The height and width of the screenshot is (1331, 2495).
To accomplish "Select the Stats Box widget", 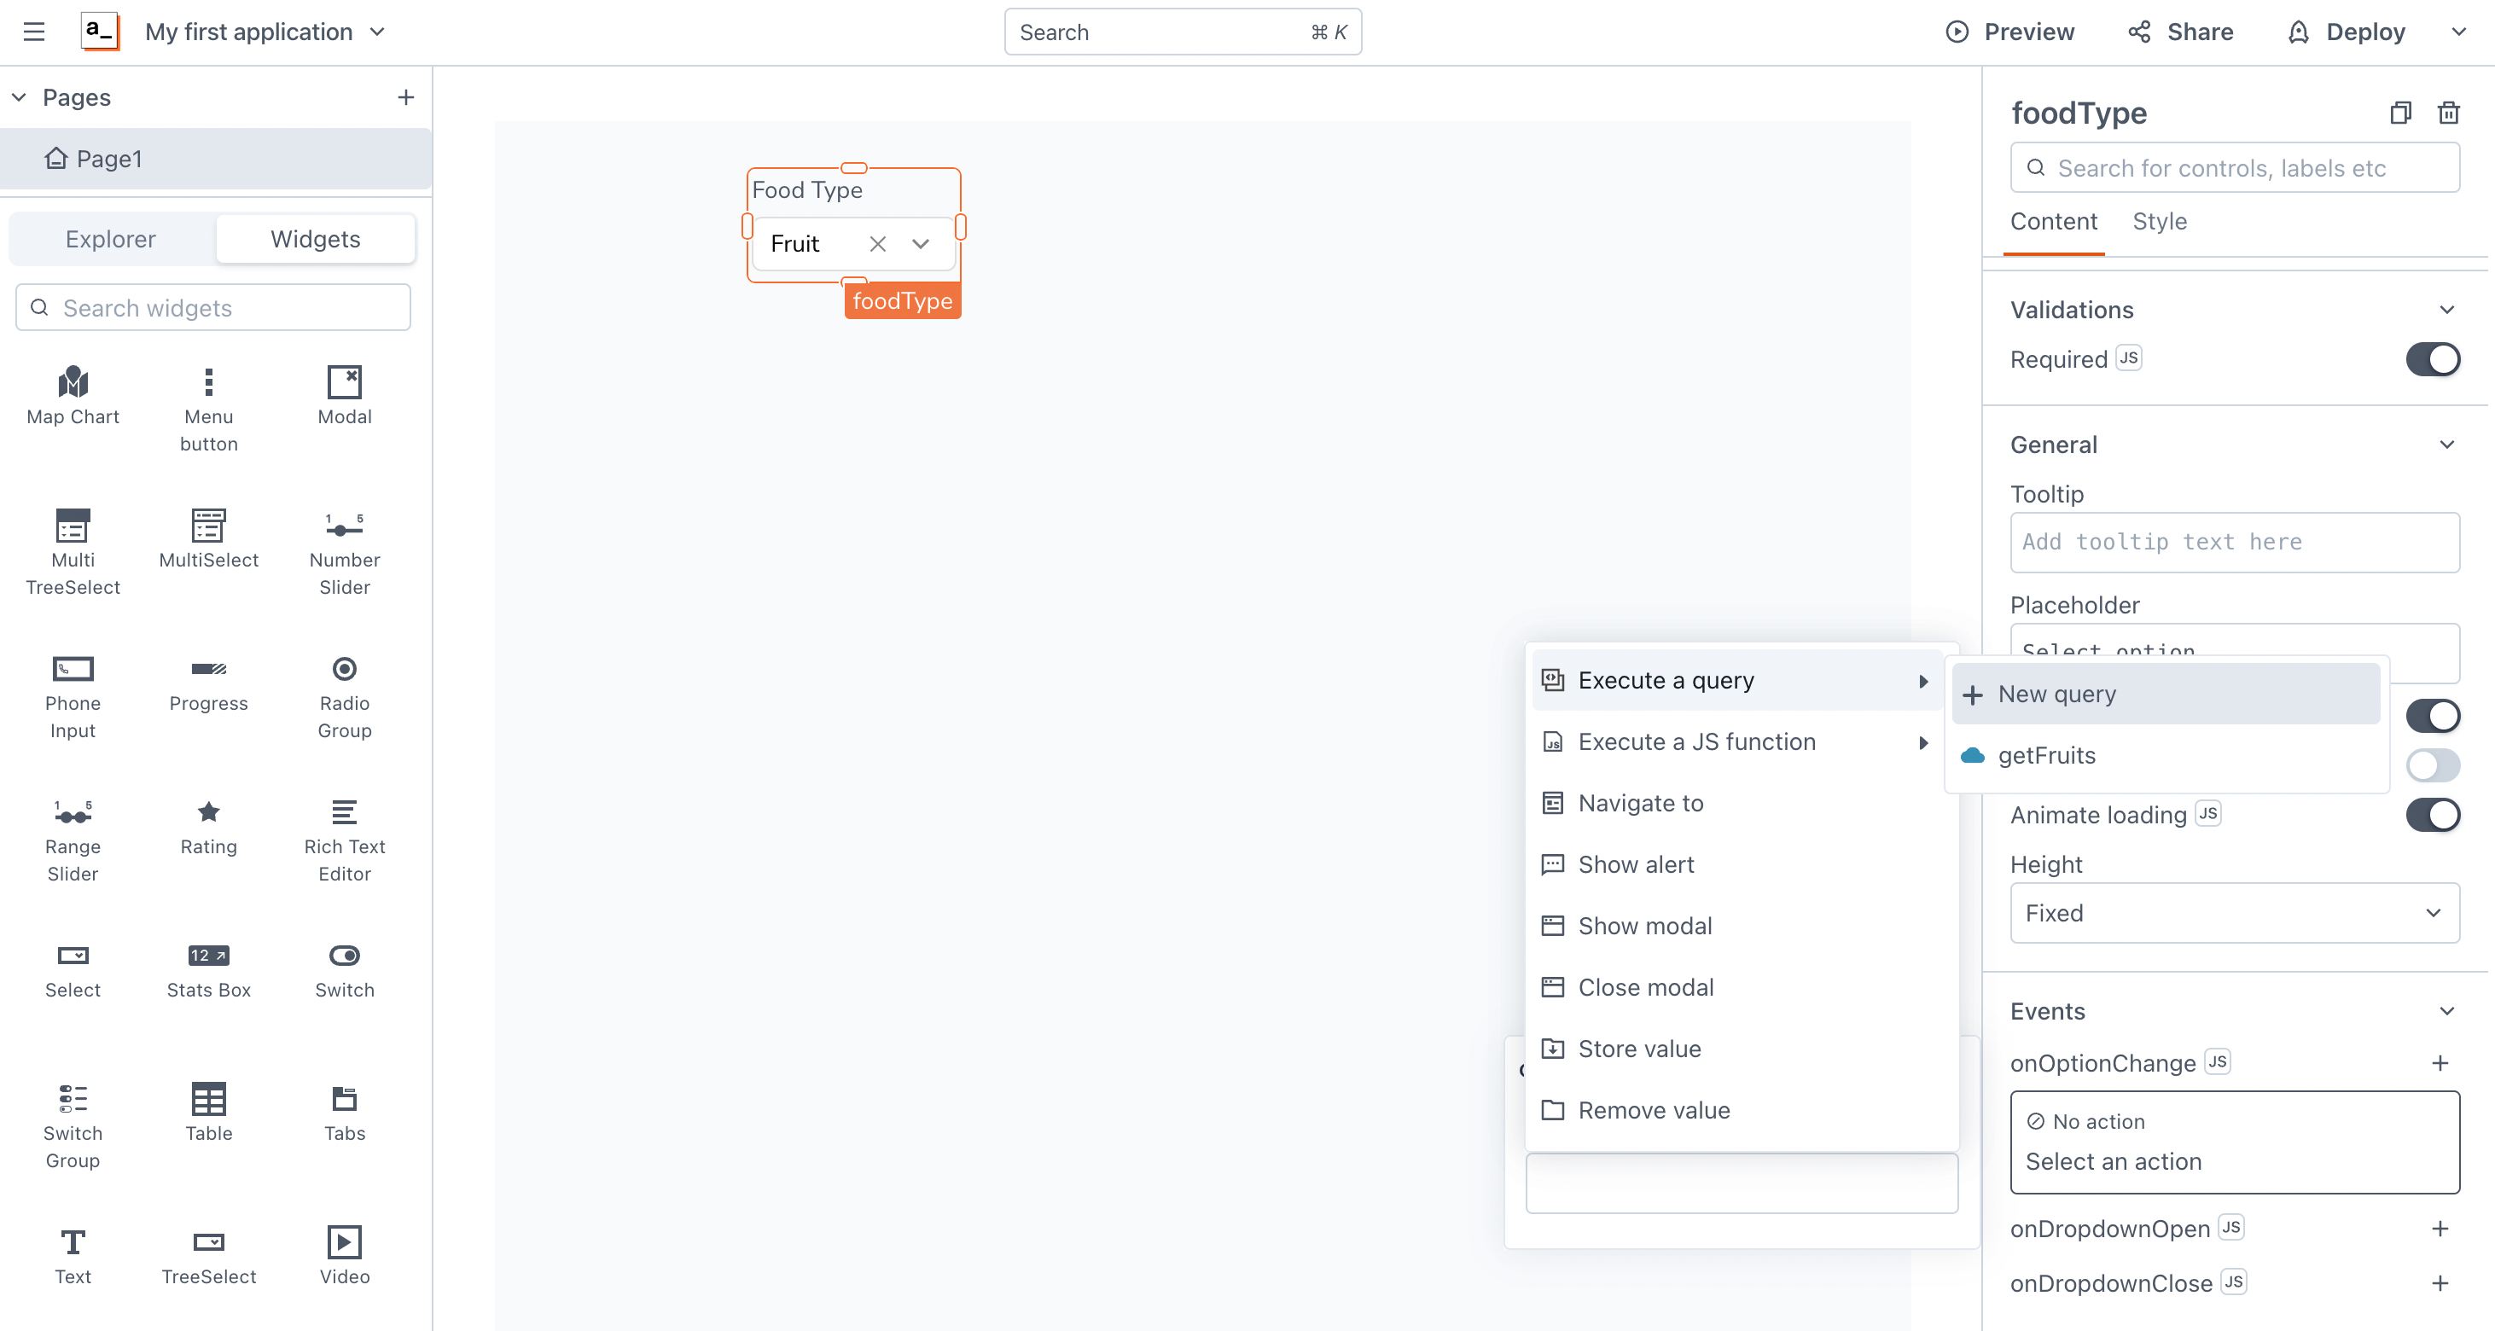I will (208, 970).
